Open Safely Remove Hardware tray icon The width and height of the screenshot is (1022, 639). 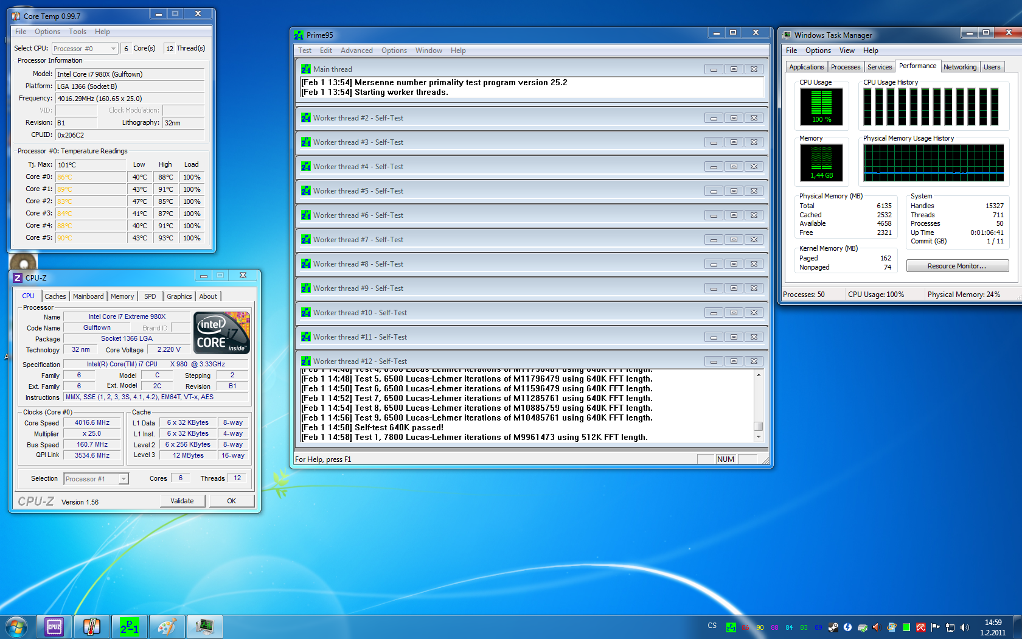coord(863,627)
